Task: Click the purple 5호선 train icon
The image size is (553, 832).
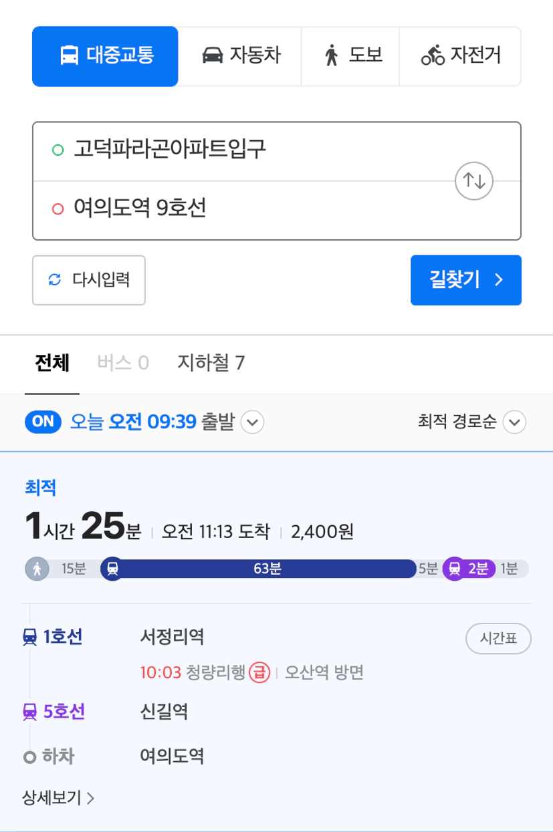Action: pos(29,712)
